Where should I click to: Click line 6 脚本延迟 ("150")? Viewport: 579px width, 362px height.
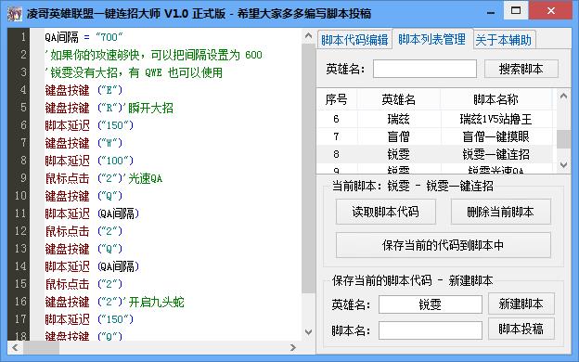coord(89,125)
